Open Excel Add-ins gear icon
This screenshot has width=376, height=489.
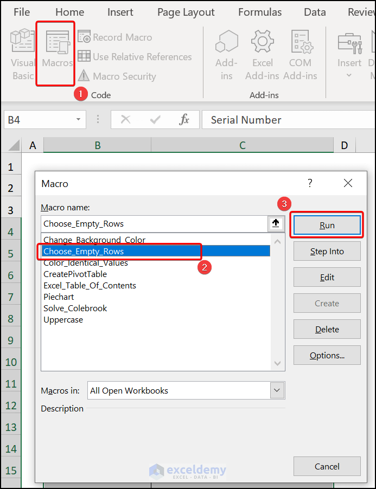click(x=263, y=41)
